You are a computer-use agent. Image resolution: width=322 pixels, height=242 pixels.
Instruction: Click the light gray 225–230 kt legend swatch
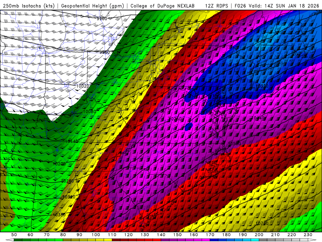coord(304,240)
